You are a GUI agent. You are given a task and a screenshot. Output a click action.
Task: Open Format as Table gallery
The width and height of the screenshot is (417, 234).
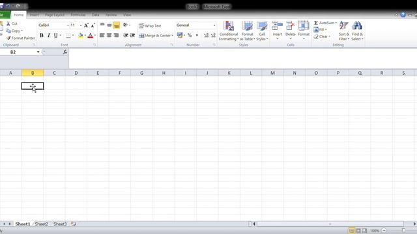[x=248, y=31]
